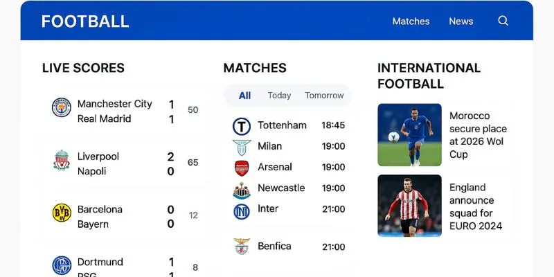The image size is (554, 277).
Task: Click the blue crest next to Dortmund
Action: (x=62, y=265)
